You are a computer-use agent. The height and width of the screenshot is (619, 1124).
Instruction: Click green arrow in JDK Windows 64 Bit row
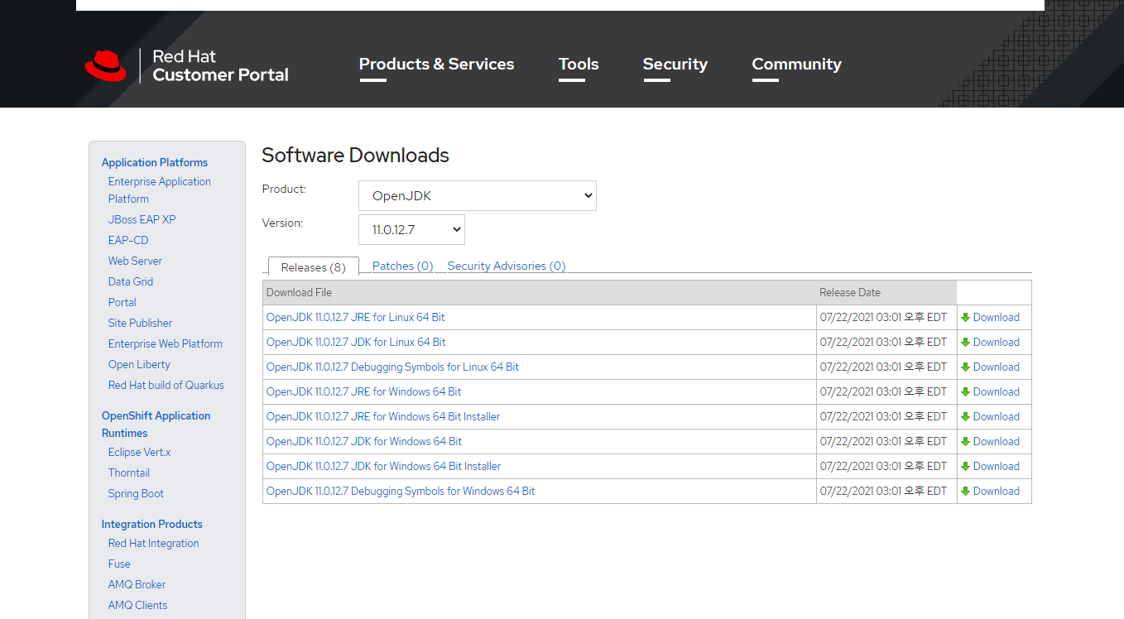click(965, 442)
